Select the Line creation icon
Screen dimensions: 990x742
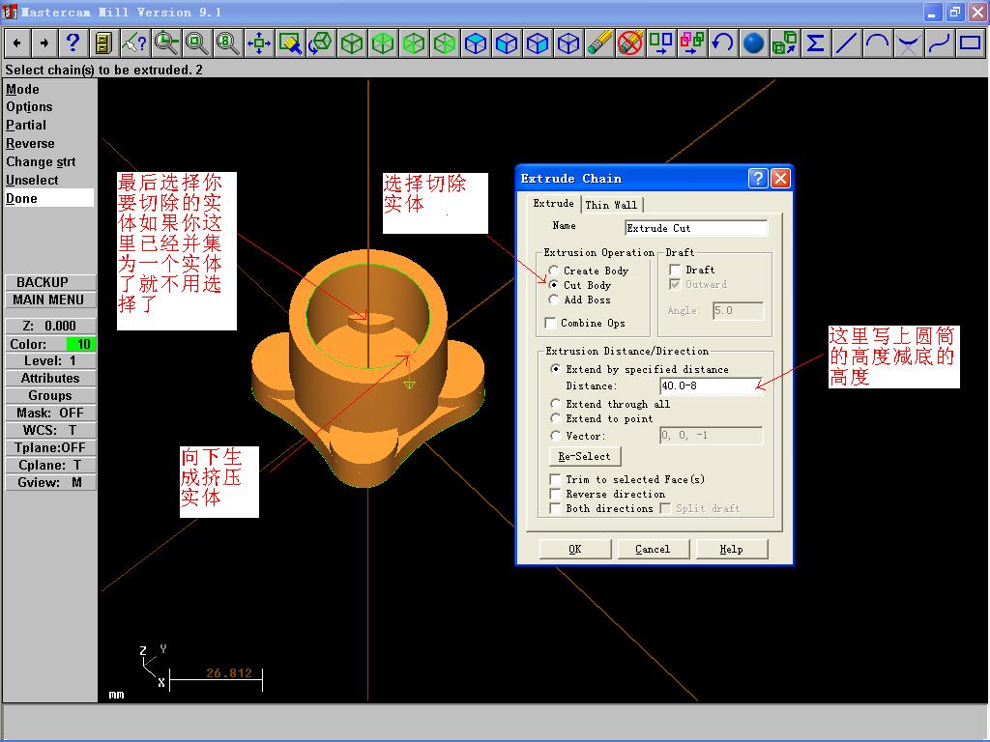point(847,43)
